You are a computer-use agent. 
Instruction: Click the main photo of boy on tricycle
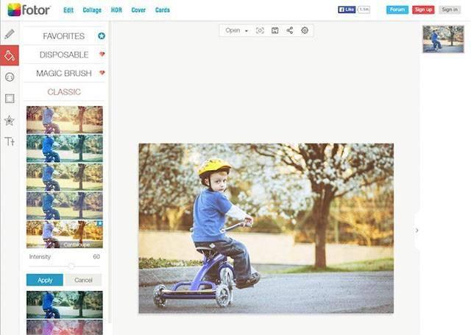pos(266,228)
